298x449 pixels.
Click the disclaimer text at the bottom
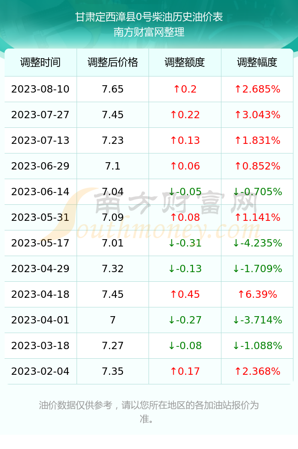coord(149,412)
